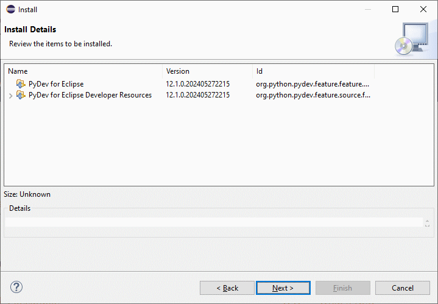Select the PyDev for Eclipse row
This screenshot has height=304, width=438.
[x=219, y=84]
